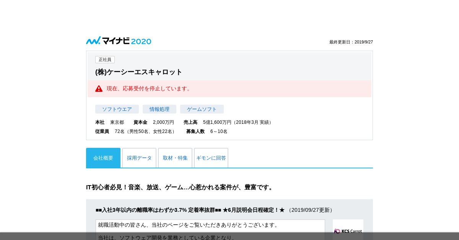Image resolution: width=459 pixels, height=240 pixels.
Task: Click the （2019/09/27更新） date text
Action: 310,210
